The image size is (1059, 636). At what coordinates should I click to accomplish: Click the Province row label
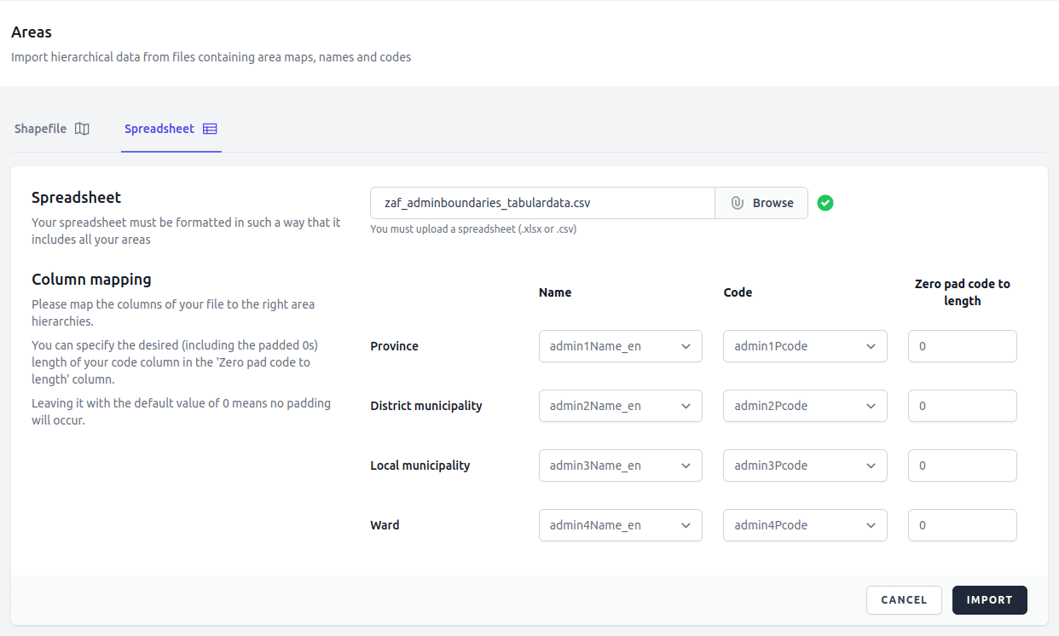(x=394, y=346)
